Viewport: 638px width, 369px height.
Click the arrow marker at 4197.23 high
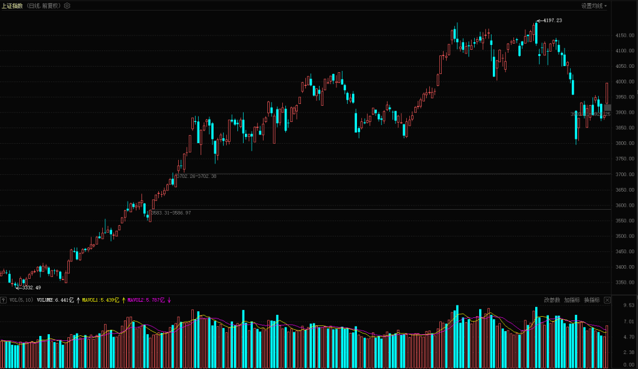point(539,21)
